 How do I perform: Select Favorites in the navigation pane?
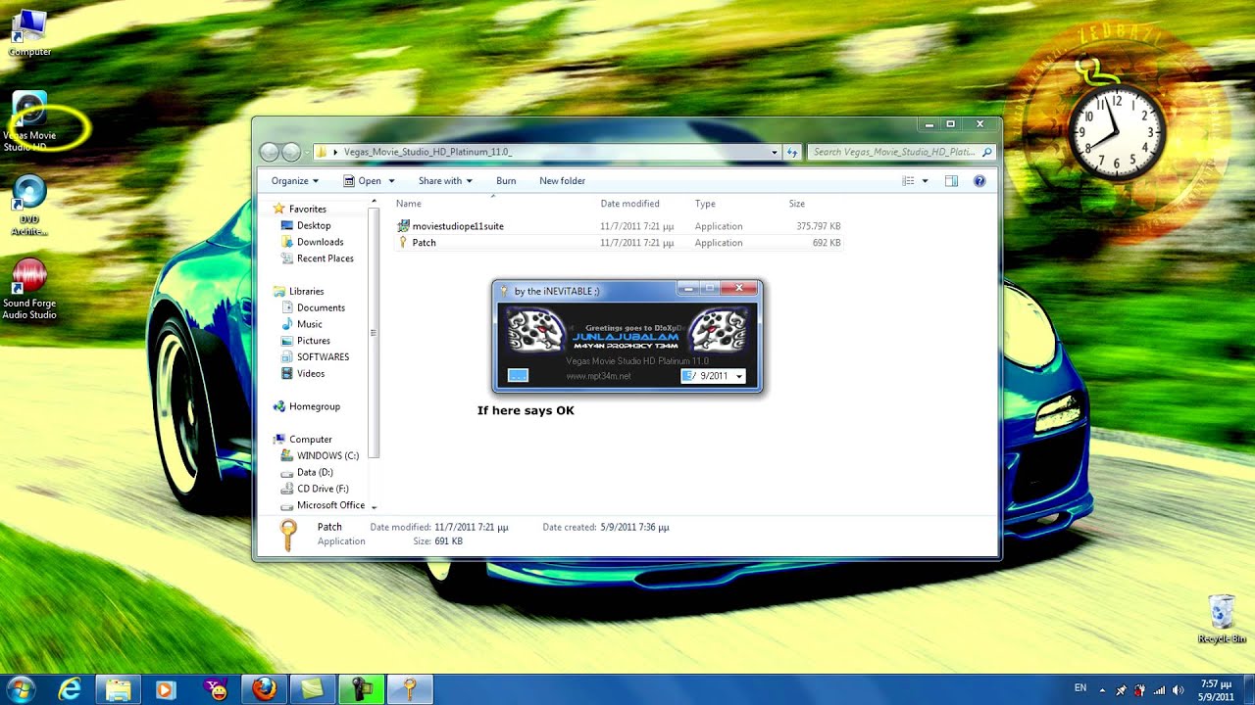click(307, 209)
